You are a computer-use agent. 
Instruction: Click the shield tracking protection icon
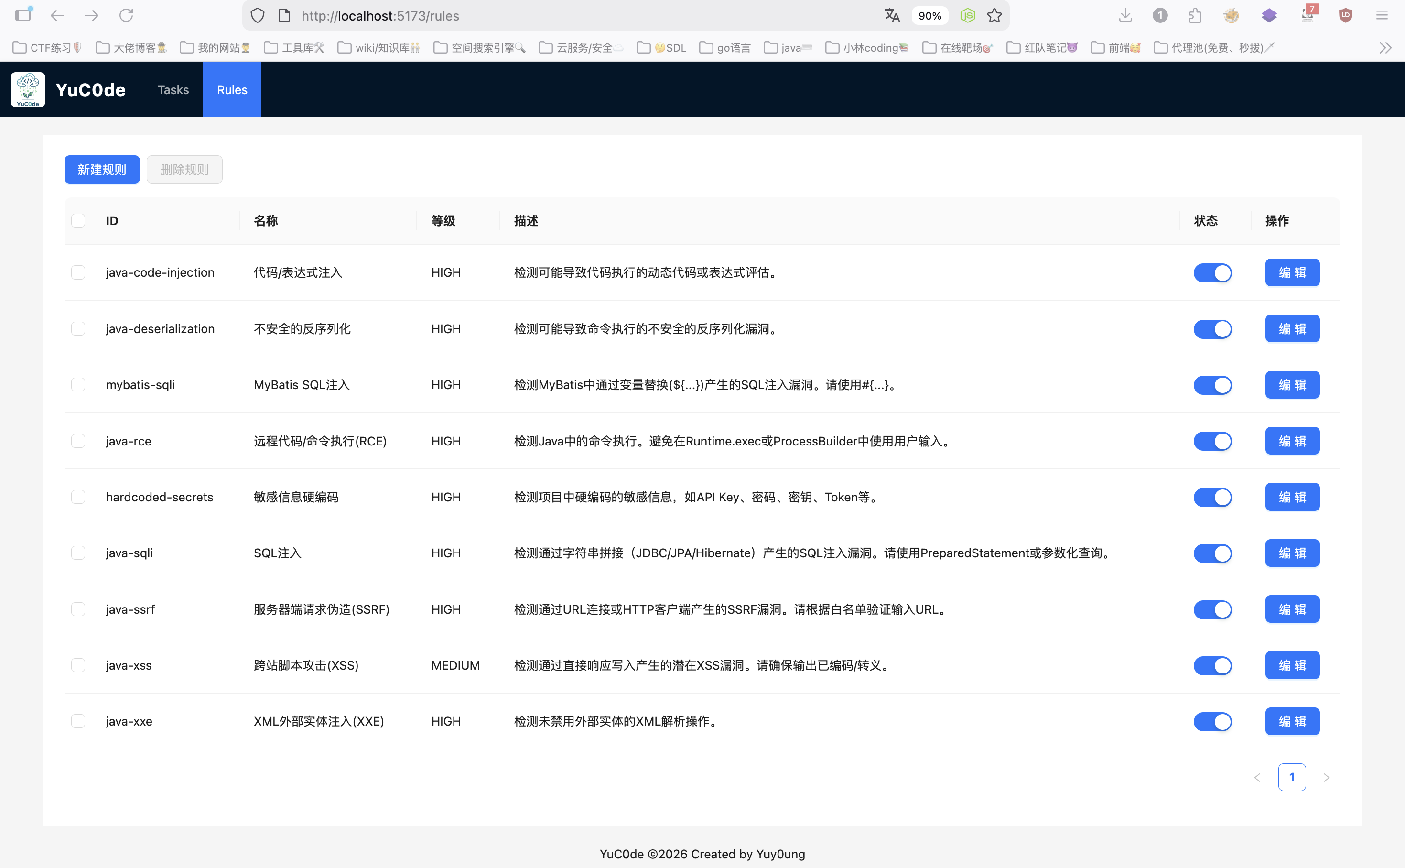[x=258, y=15]
